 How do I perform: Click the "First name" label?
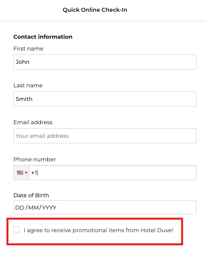coord(28,49)
